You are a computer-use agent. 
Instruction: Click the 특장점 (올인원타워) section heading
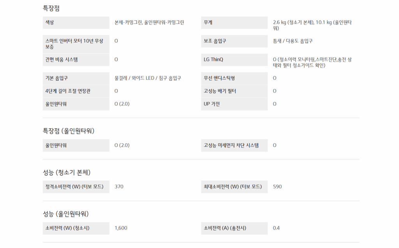[69, 131]
